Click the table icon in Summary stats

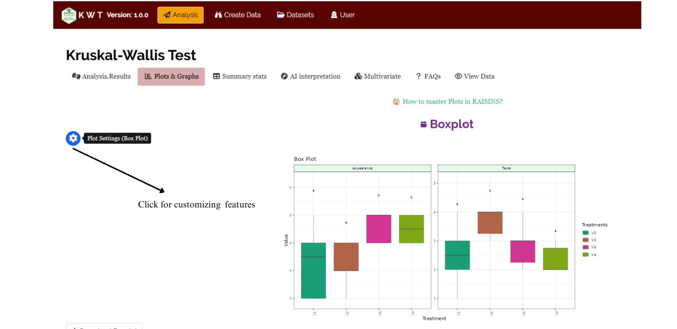(216, 76)
